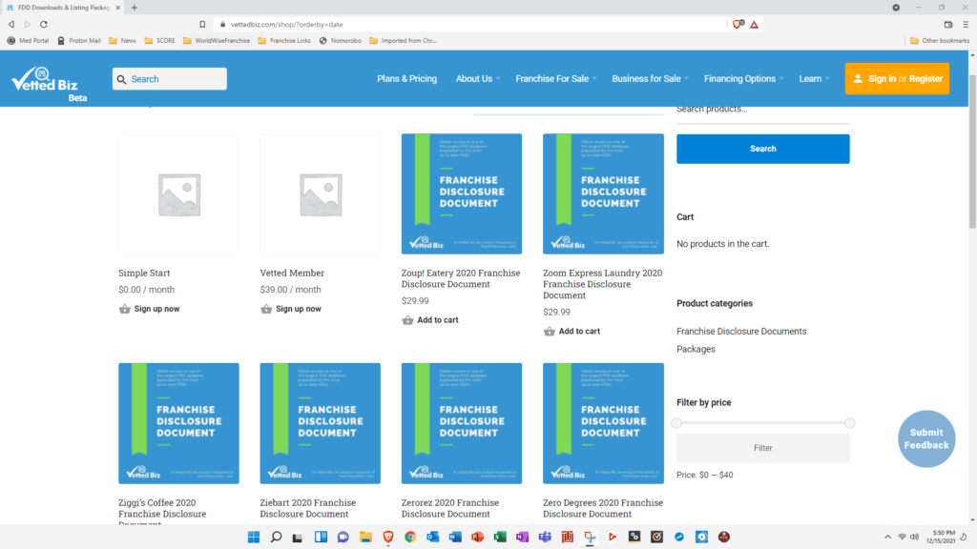Sign up now for Simple Start
The width and height of the screenshot is (977, 549).
(157, 309)
